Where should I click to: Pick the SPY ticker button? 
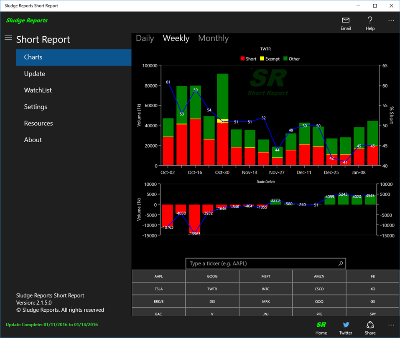pos(373,312)
